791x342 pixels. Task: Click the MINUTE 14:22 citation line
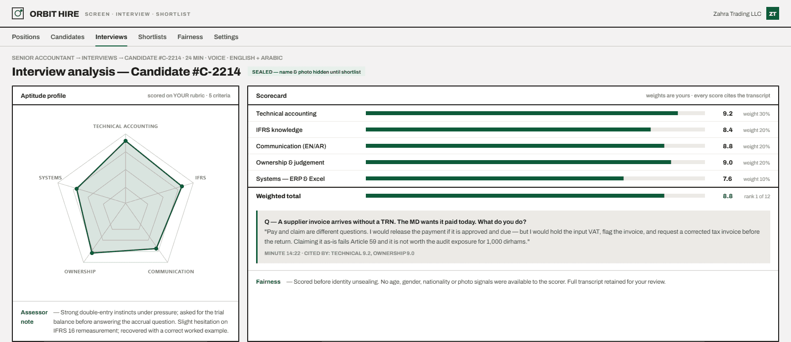[x=339, y=253]
